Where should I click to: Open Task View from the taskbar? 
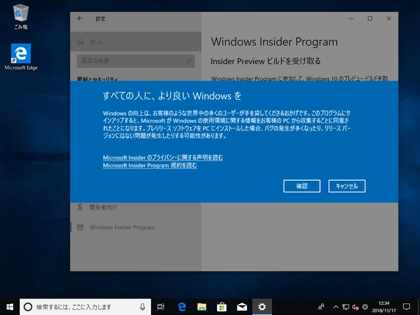pos(161,307)
